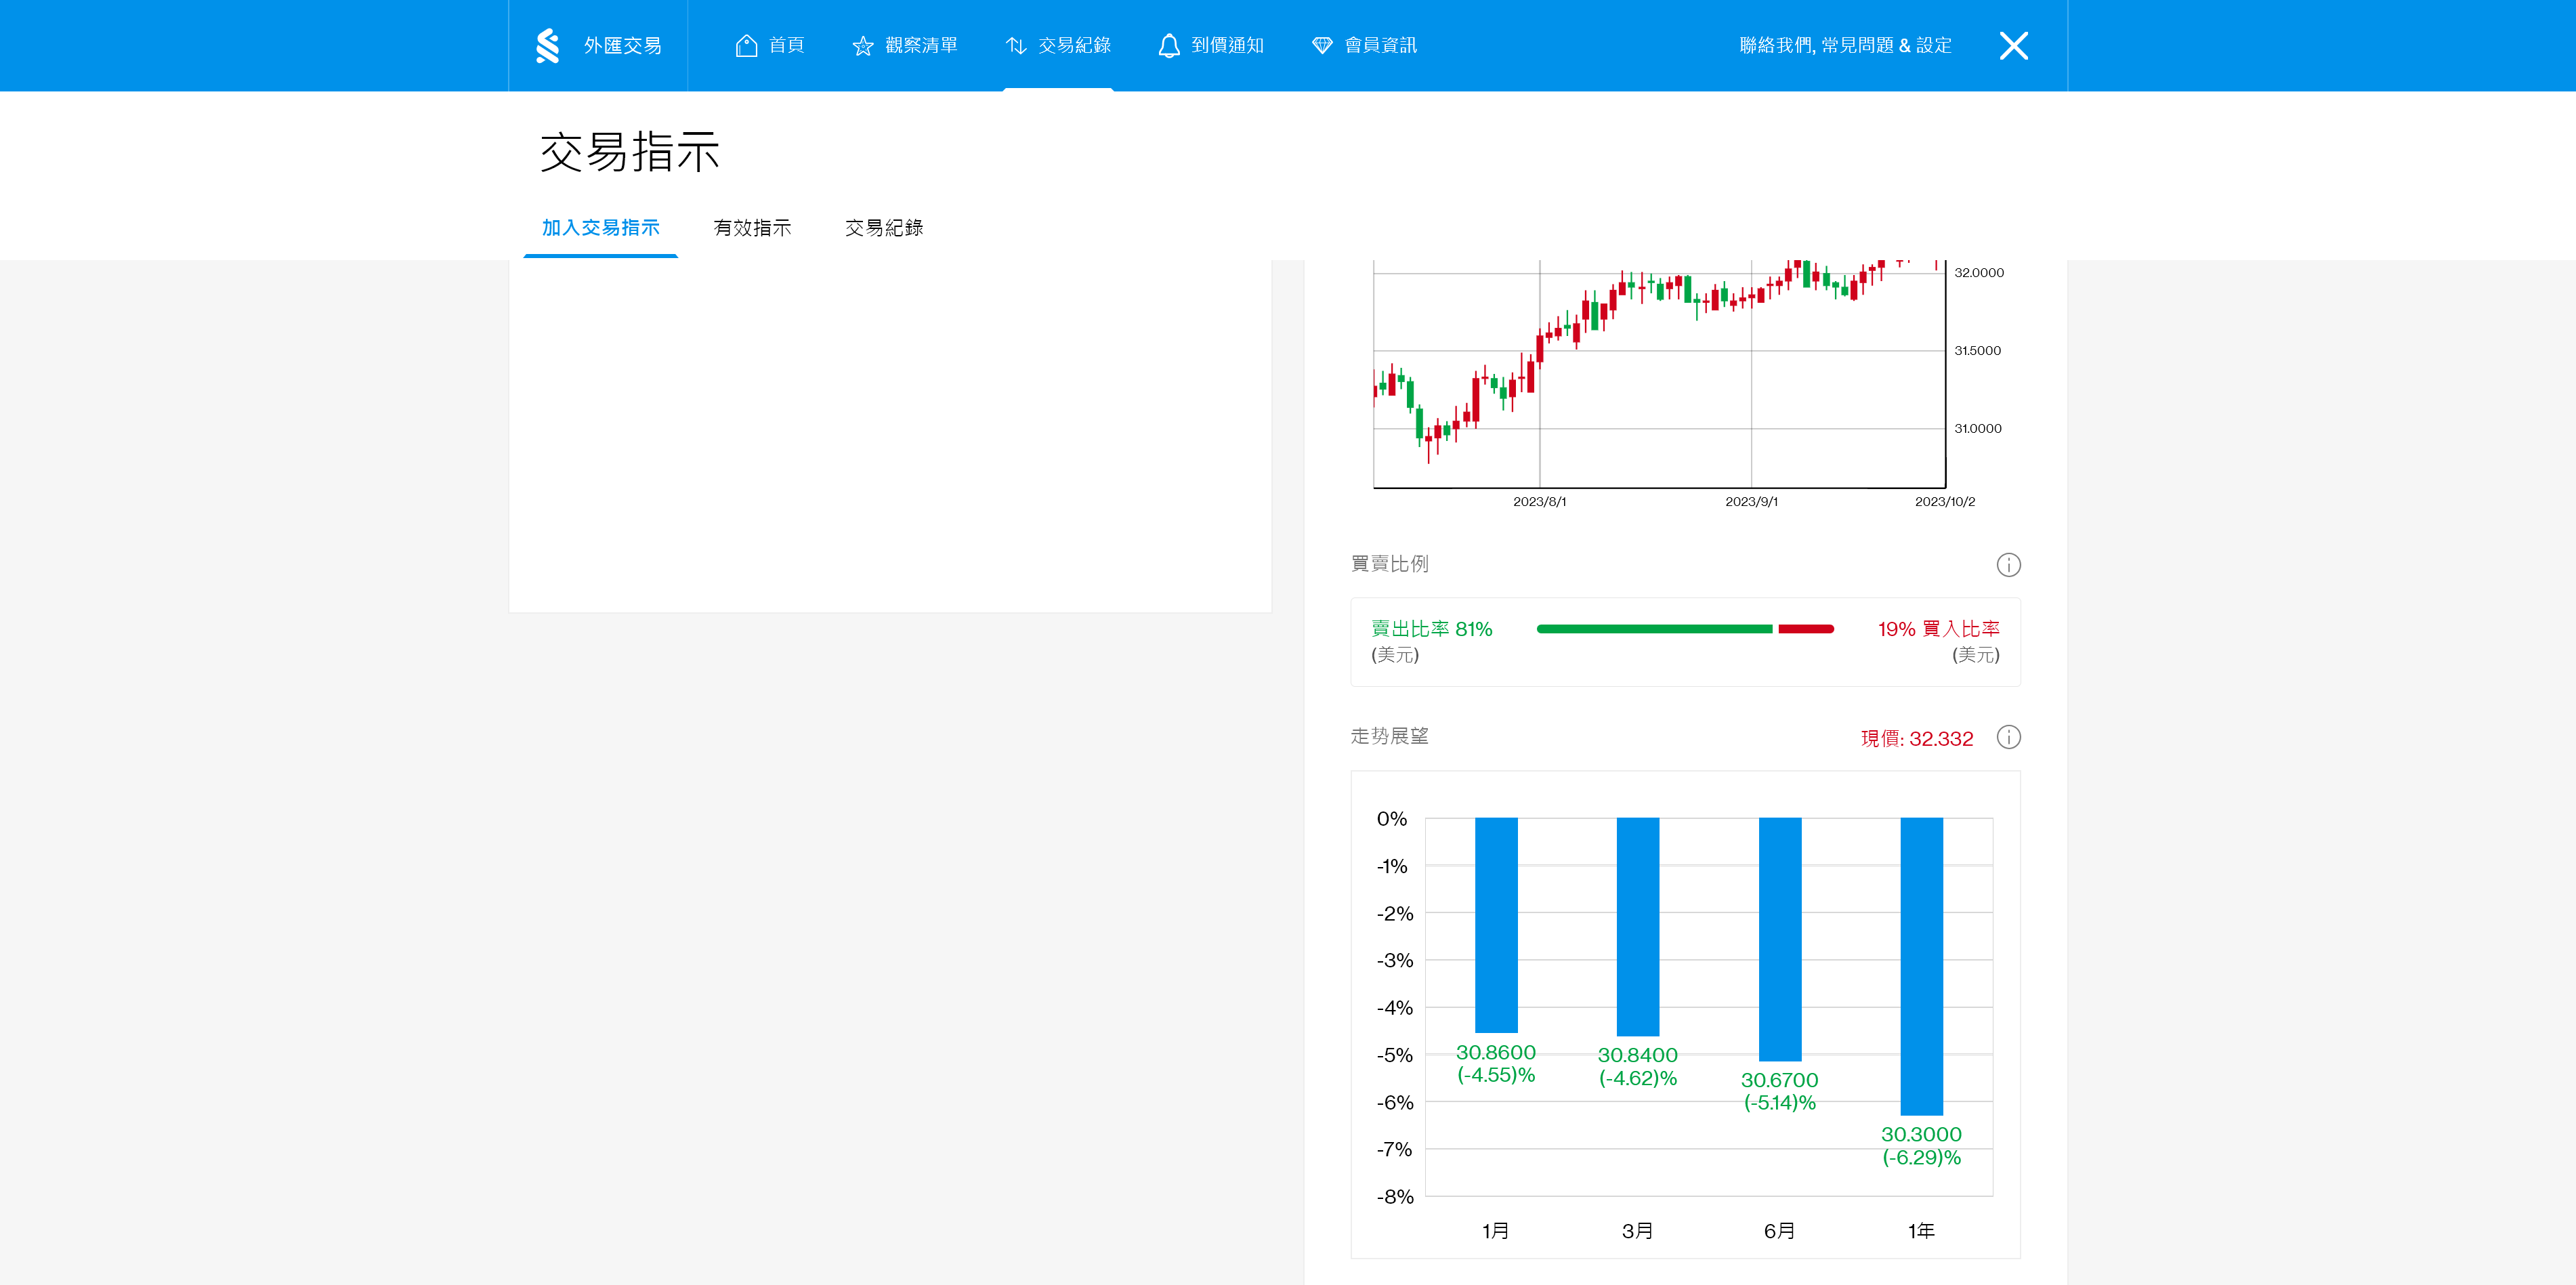Open 外匯交易 home label
The image size is (2576, 1285).
[x=622, y=46]
